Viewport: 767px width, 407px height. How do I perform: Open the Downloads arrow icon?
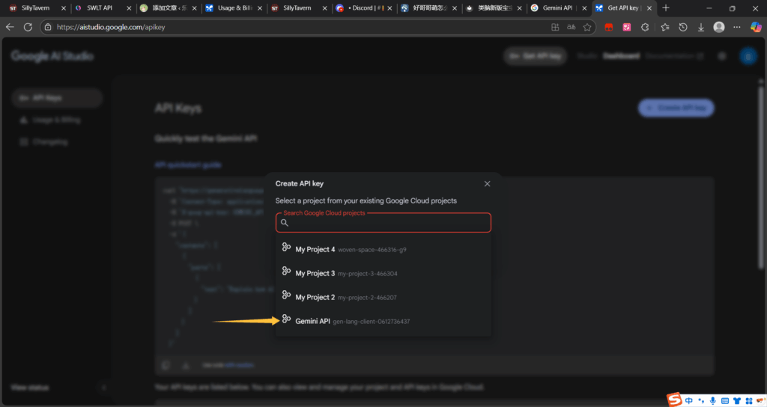(x=701, y=27)
